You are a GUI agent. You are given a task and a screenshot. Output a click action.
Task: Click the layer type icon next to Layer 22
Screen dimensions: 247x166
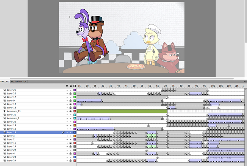pyautogui.click(x=5, y=150)
